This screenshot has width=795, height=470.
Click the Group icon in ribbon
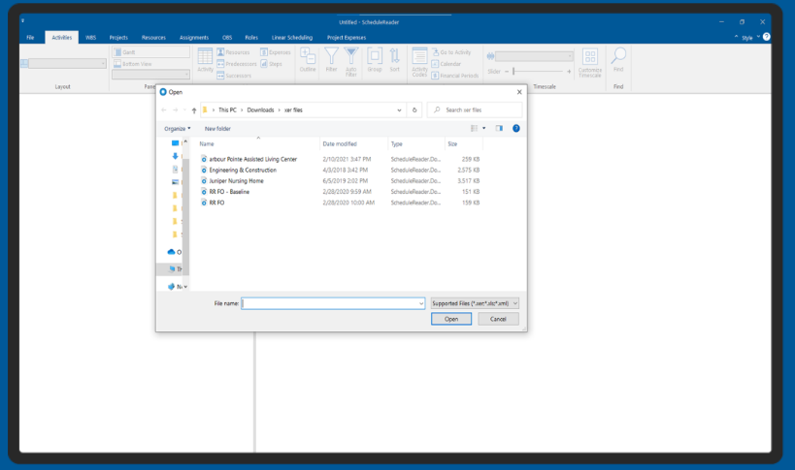tap(375, 60)
